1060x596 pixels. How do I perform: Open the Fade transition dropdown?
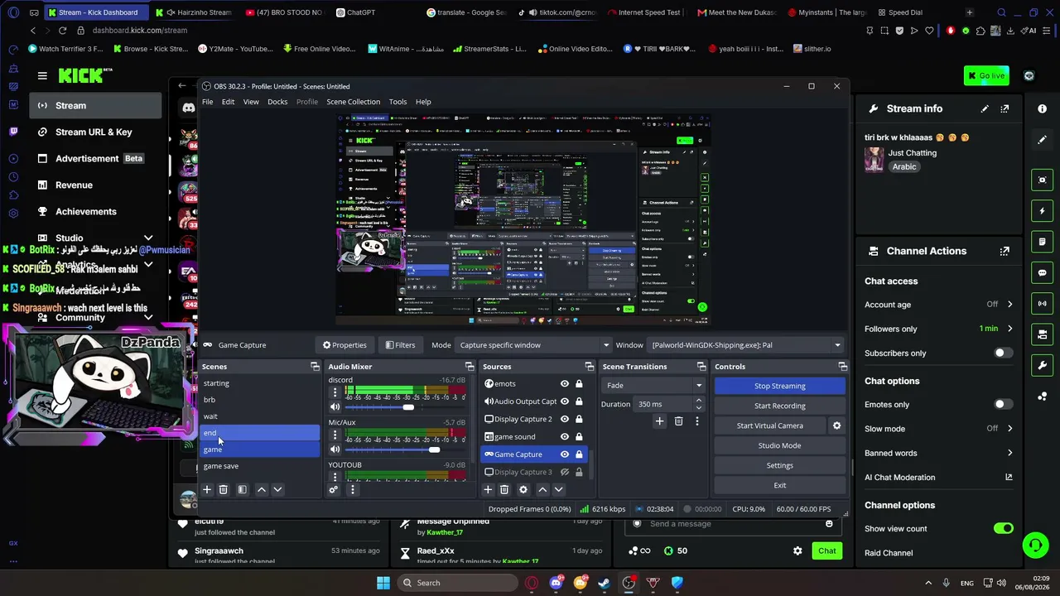point(653,385)
